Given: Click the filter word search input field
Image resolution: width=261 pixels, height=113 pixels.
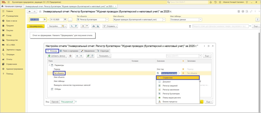Looking at the screenshot, I should pos(220,26).
